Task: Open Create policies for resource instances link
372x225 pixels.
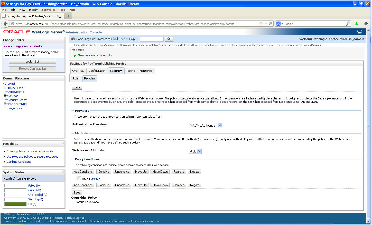Action: click(x=30, y=151)
